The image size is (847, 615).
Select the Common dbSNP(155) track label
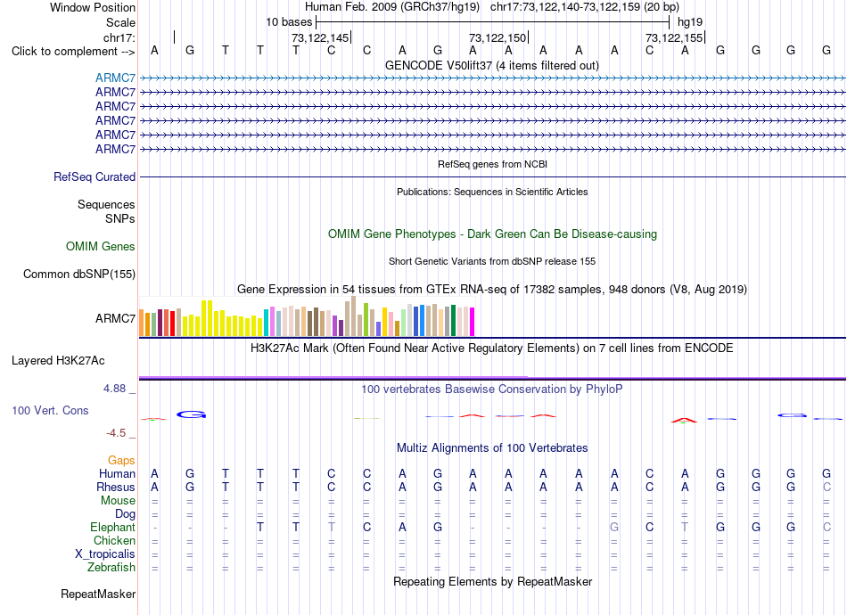pos(79,275)
